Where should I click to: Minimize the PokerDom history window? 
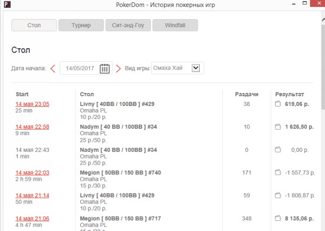click(293, 4)
